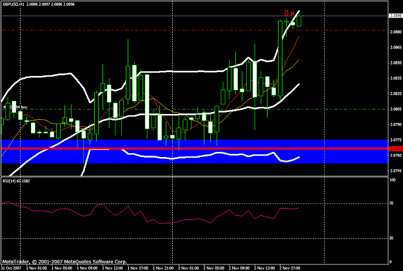Viewport: 403px width, 271px height.
Task: Click the 2.0835 price axis label
Action: (x=396, y=79)
